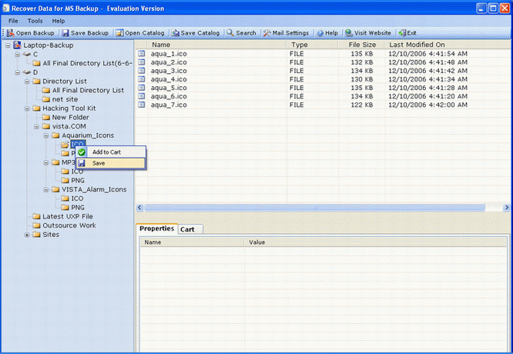Open the Tools menu
The height and width of the screenshot is (354, 513).
tap(35, 21)
